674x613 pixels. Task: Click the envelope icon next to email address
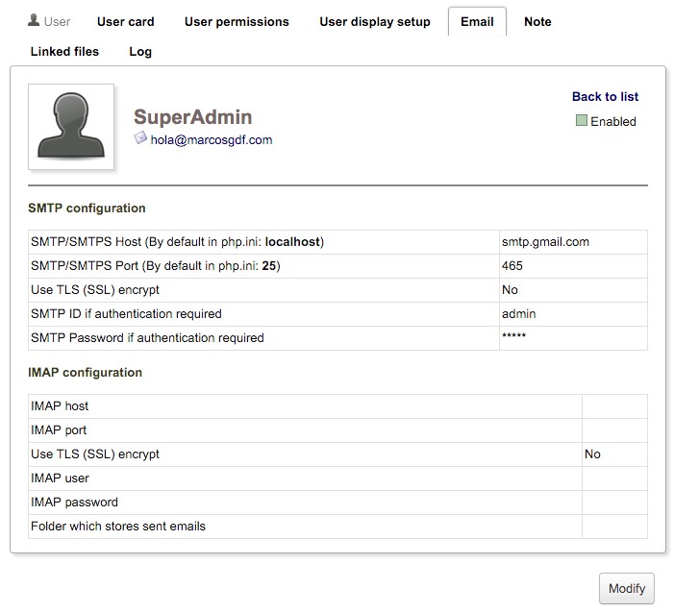(x=140, y=138)
